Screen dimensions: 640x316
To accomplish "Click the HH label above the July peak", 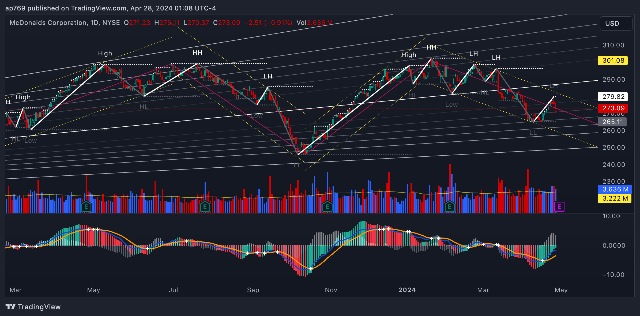I will click(197, 53).
